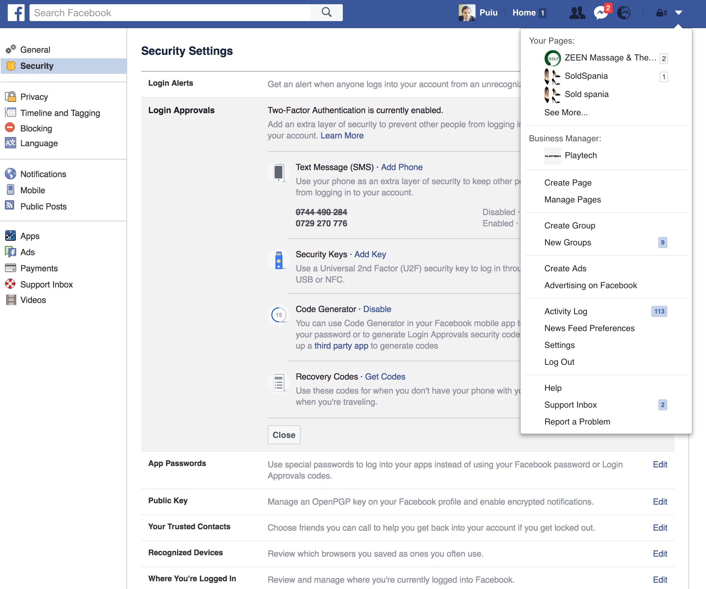This screenshot has height=589, width=706.
Task: Open Privacy settings in the sidebar
Action: click(x=34, y=97)
